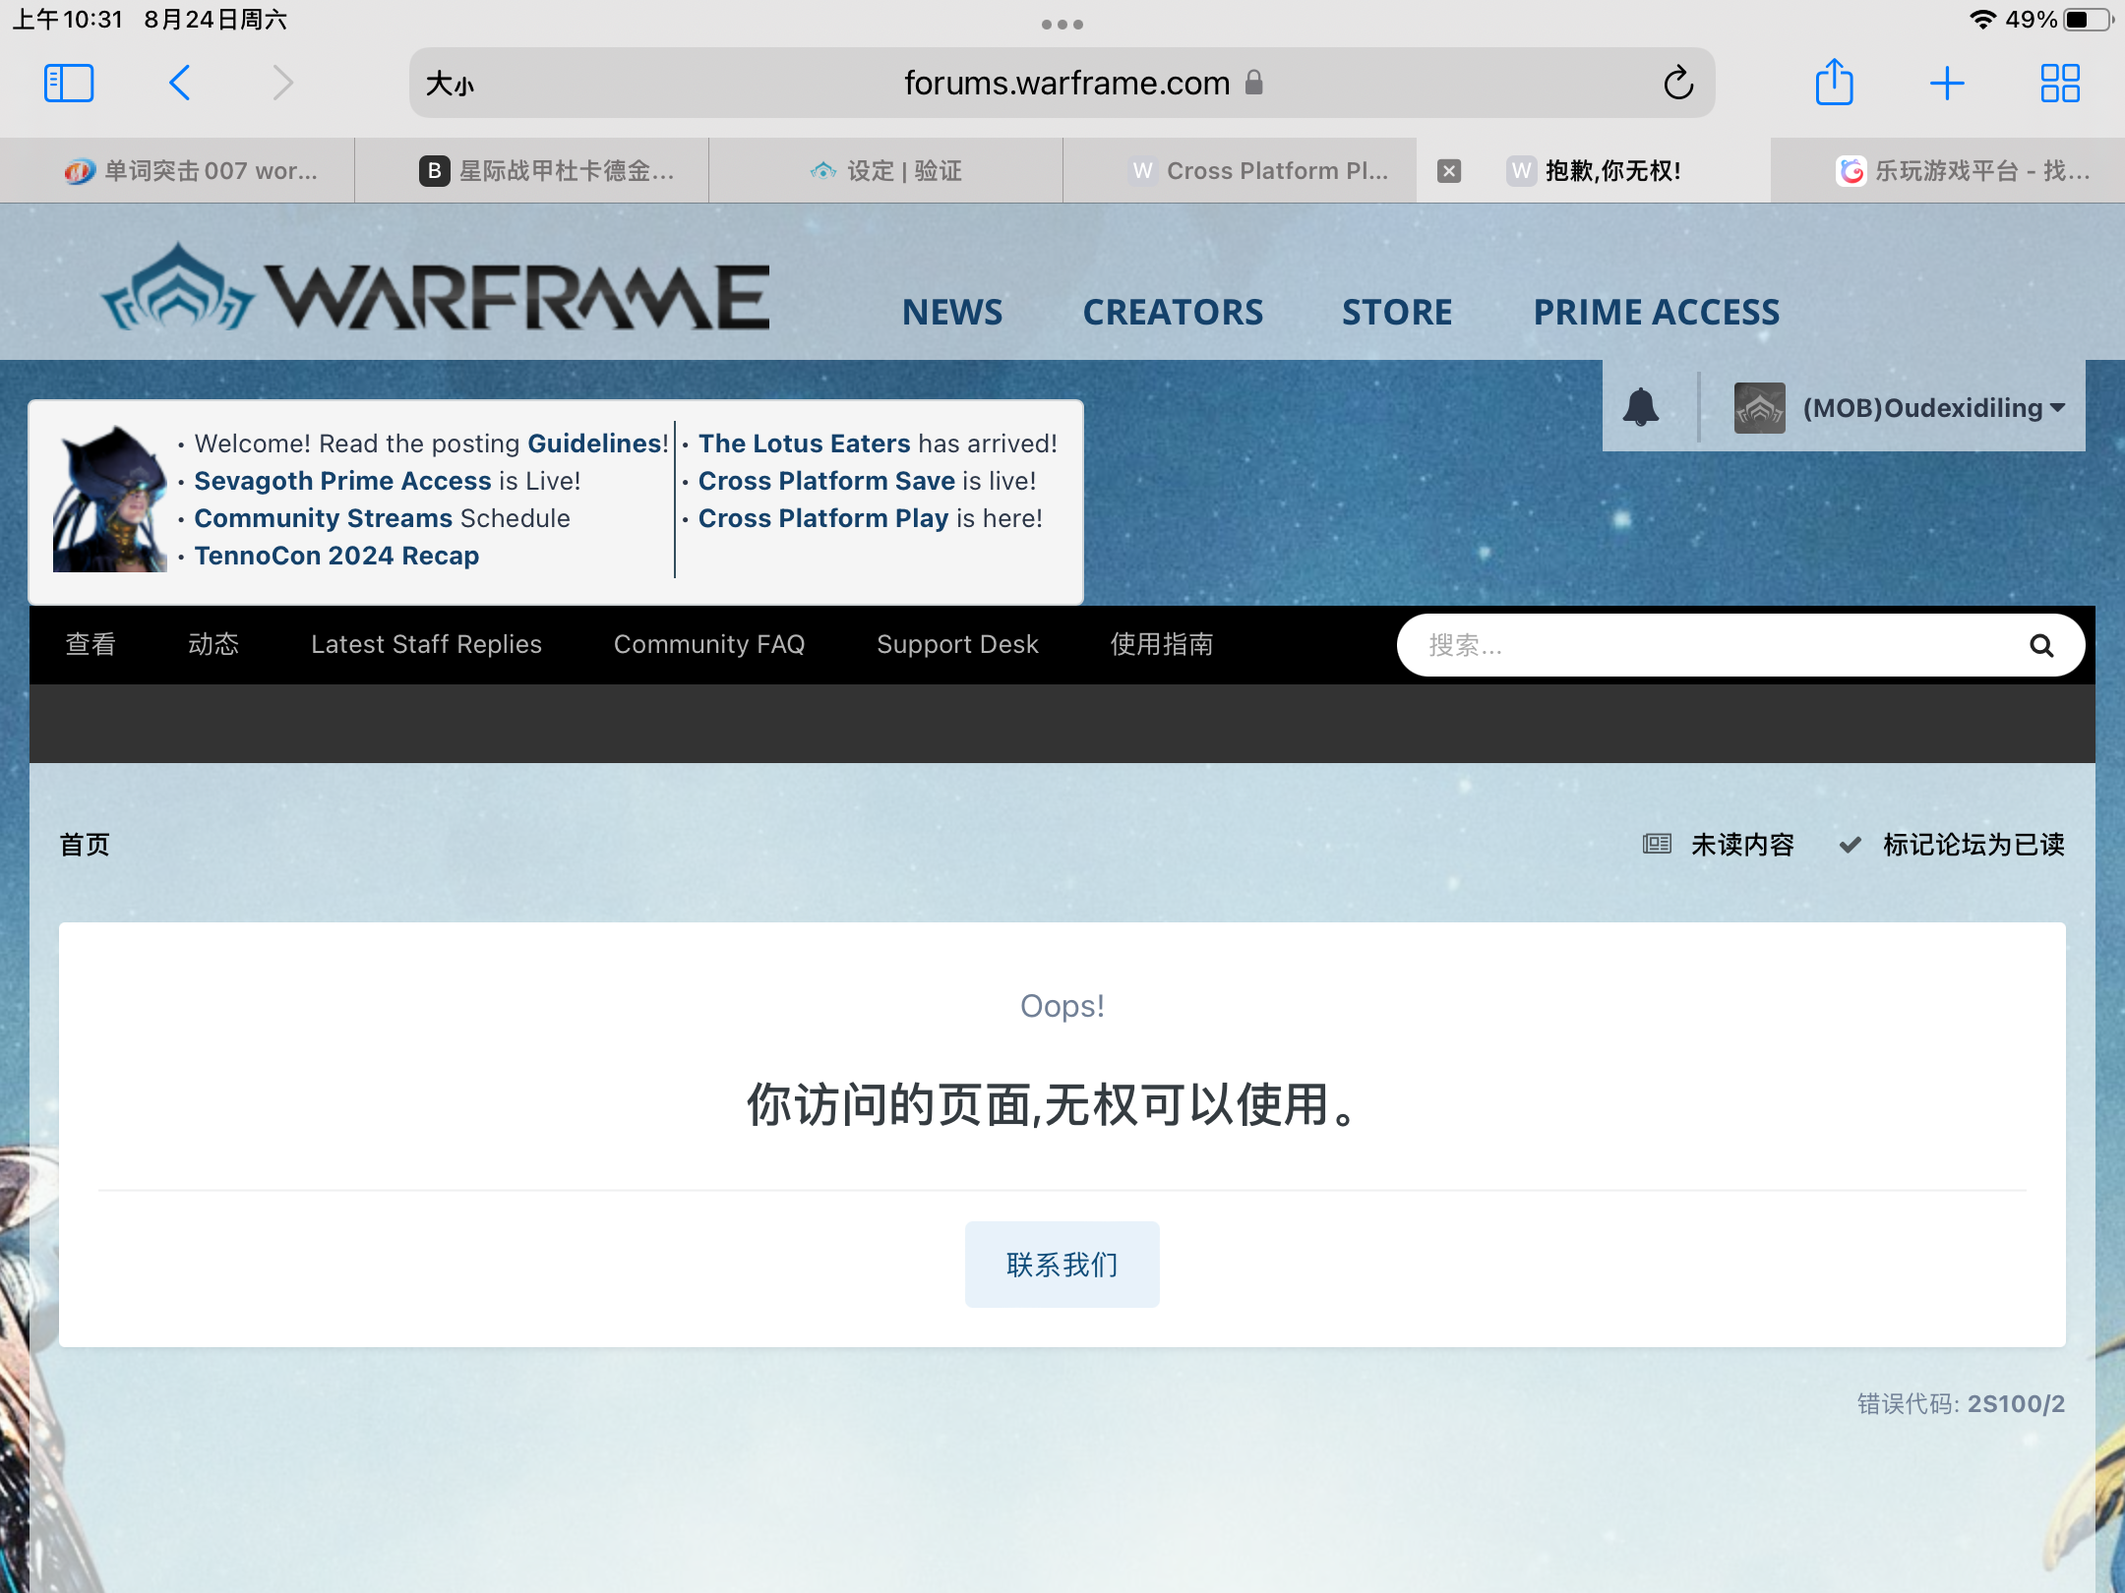Click the user avatar thumbnail

[x=1759, y=407]
